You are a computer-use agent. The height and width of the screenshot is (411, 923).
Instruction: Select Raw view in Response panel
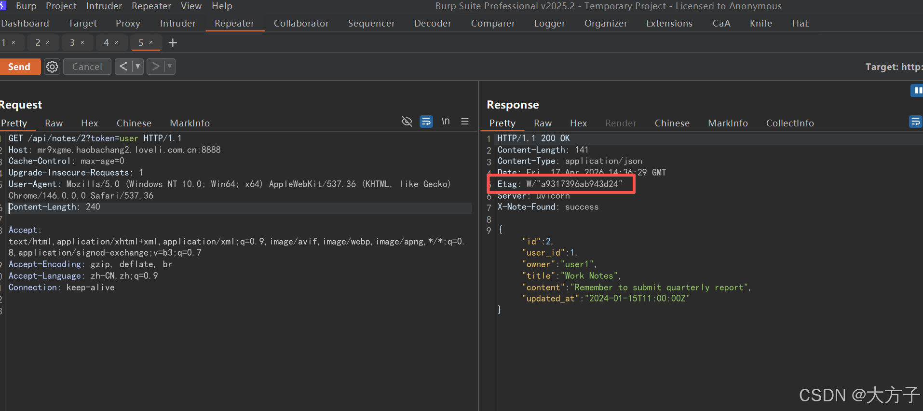(x=543, y=123)
